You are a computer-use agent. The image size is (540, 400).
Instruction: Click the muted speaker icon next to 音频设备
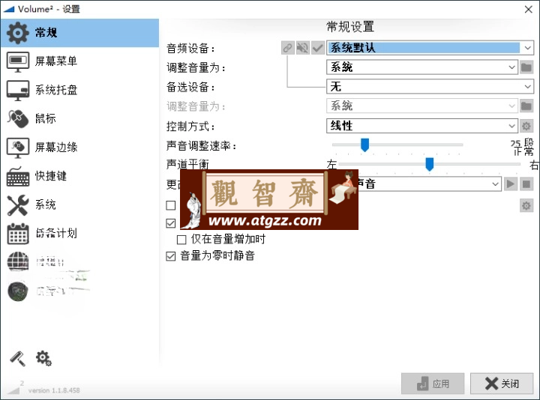(x=303, y=48)
